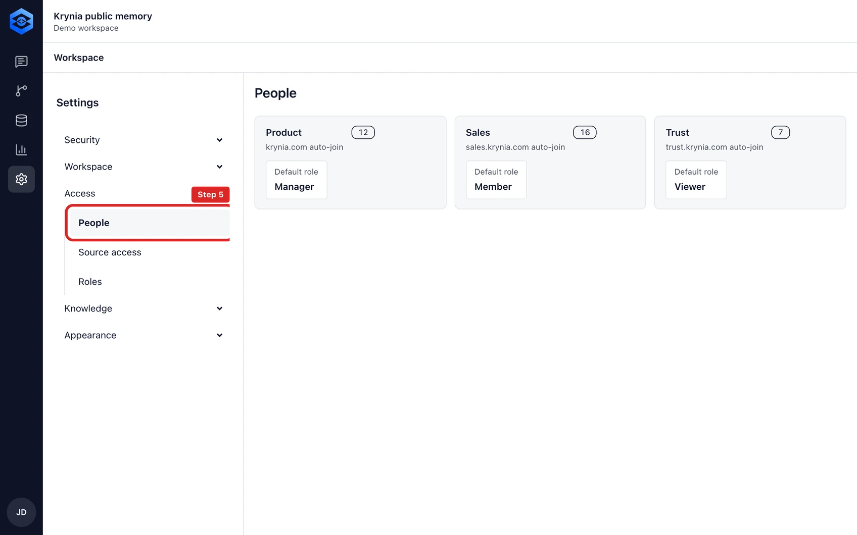The height and width of the screenshot is (535, 857).
Task: Open the Product default role Manager box
Action: click(x=297, y=180)
